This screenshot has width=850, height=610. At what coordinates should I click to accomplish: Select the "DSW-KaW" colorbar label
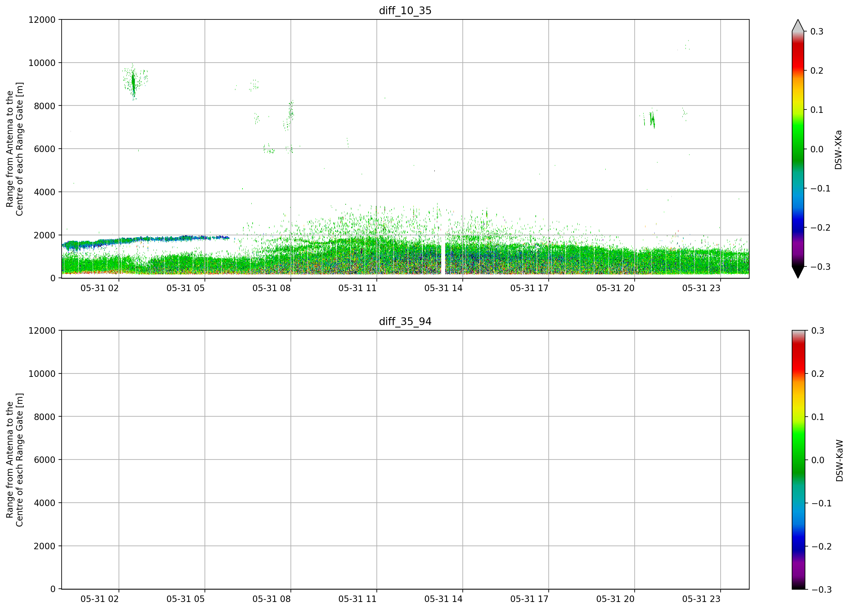click(x=839, y=460)
